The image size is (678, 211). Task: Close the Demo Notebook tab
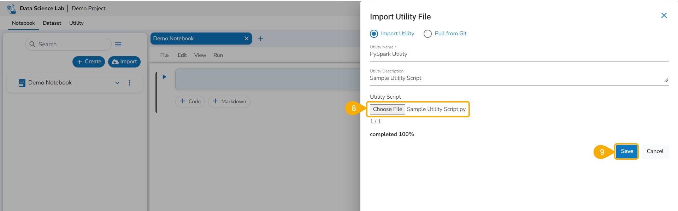tap(246, 39)
